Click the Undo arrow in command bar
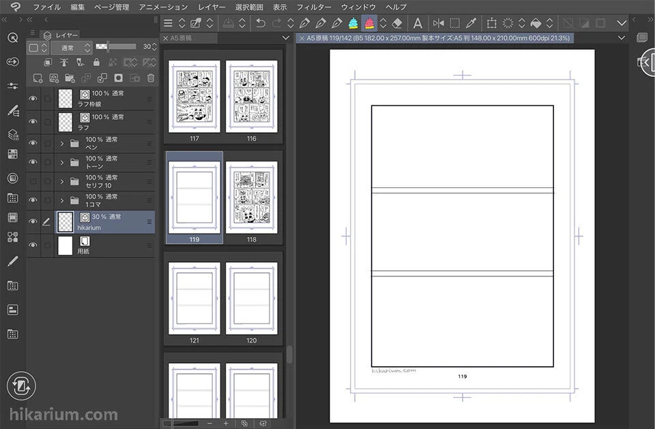Image resolution: width=655 pixels, height=429 pixels. point(260,23)
